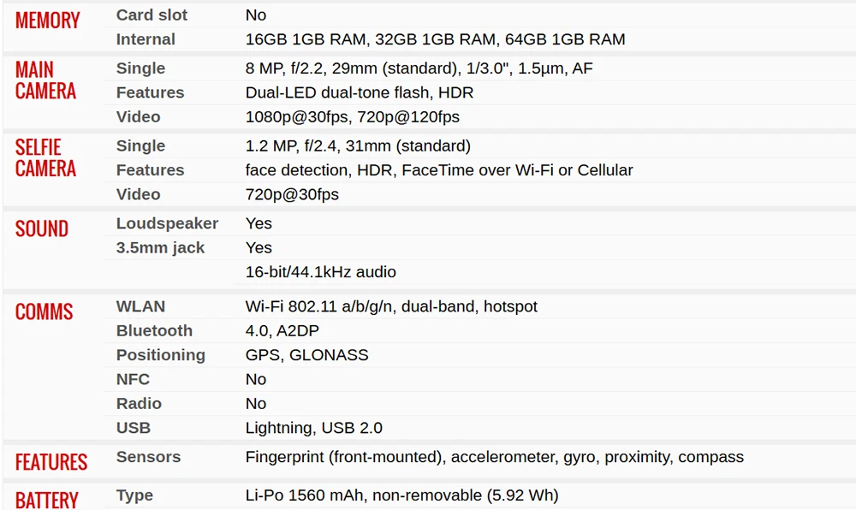
Task: Click the COMMS section heading
Action: 44,311
